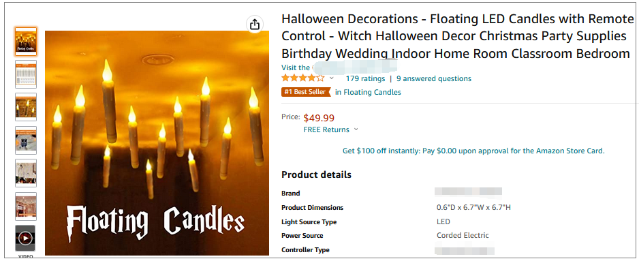
Task: Click the $49.99 price text
Action: pyautogui.click(x=319, y=119)
